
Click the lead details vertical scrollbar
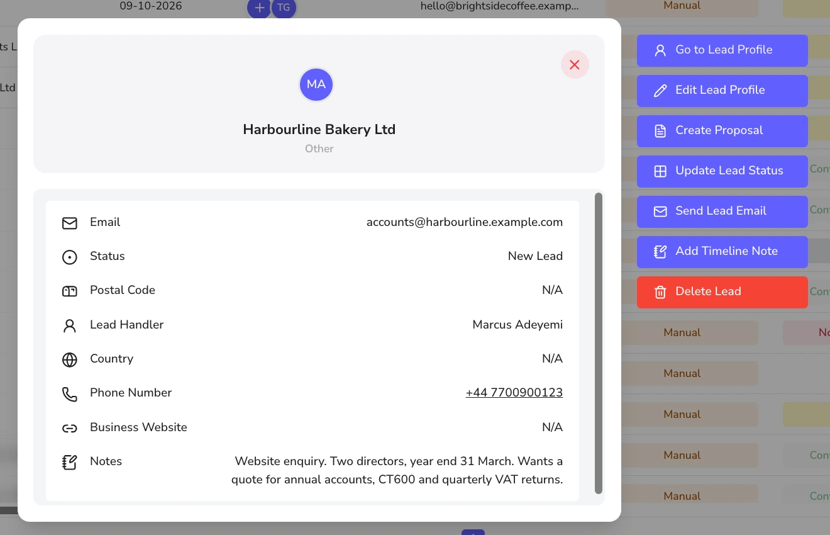pos(599,343)
